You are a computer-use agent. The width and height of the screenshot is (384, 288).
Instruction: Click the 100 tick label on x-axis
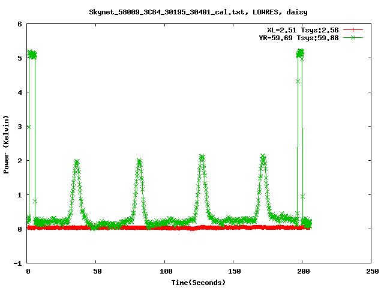[165, 271]
